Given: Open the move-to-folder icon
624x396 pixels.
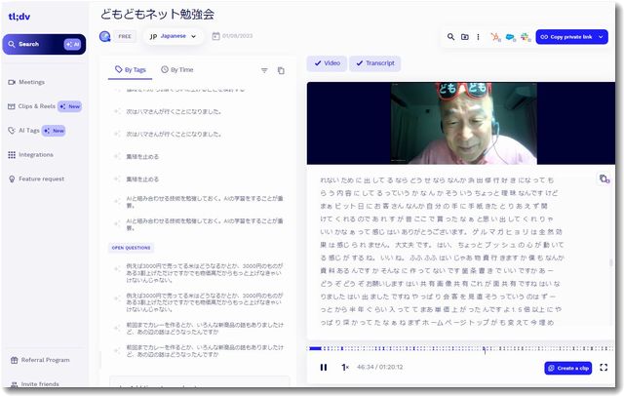Looking at the screenshot, I should click(x=464, y=37).
